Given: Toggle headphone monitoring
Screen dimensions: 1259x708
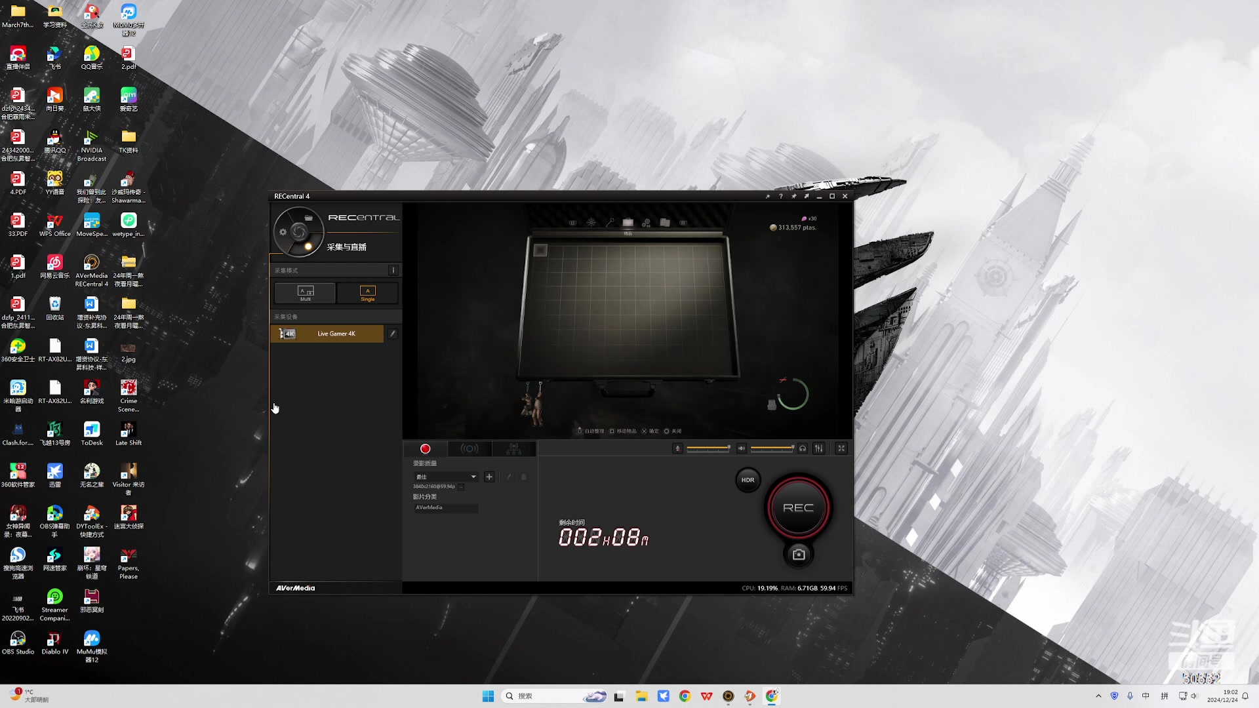Looking at the screenshot, I should click(803, 448).
